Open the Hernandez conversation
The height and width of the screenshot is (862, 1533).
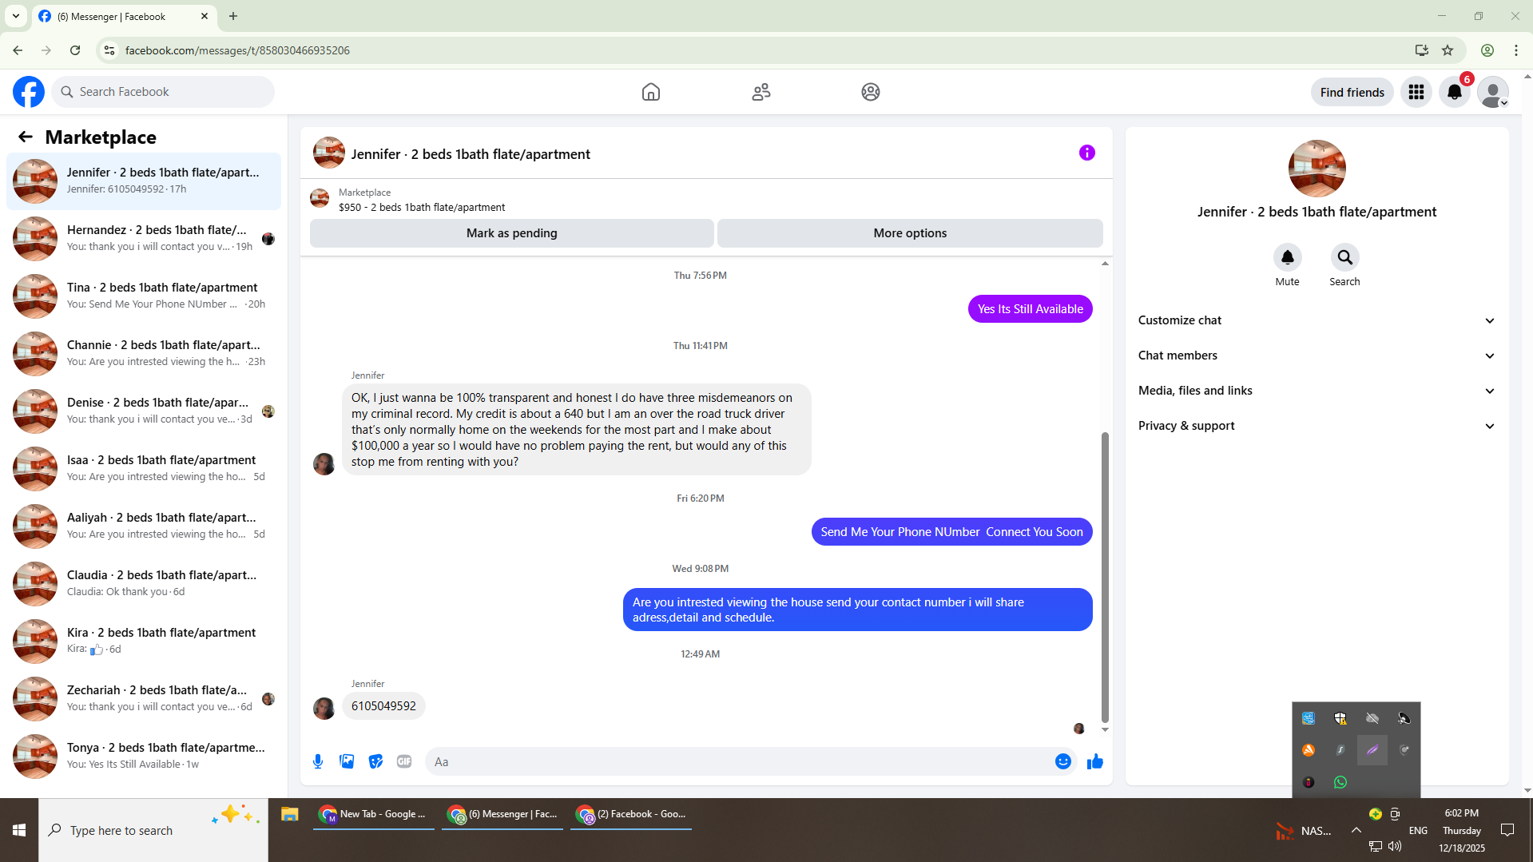[x=144, y=239]
